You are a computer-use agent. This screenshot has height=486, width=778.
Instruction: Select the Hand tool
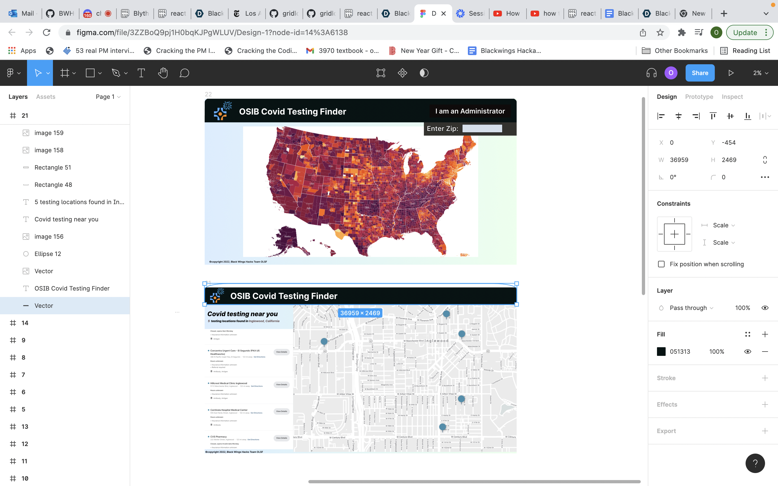click(163, 73)
